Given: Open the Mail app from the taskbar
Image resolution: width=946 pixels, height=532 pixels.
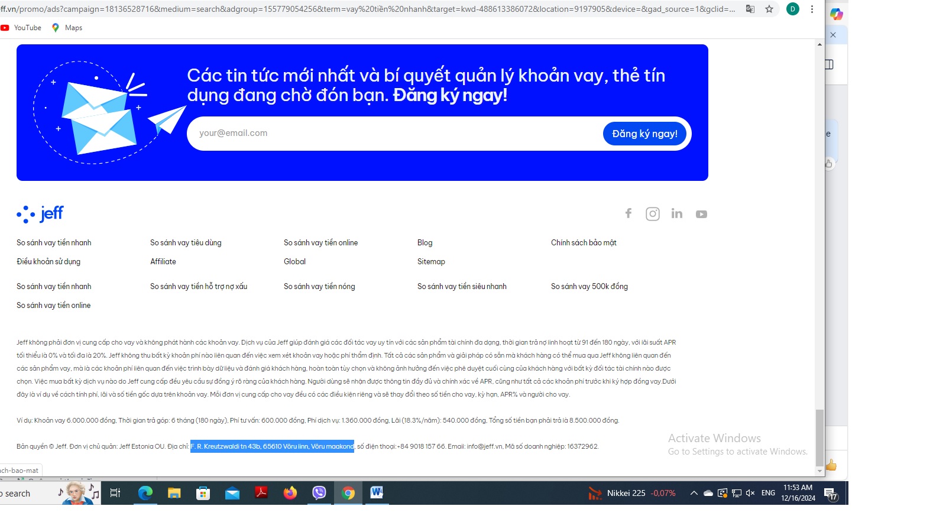Looking at the screenshot, I should tap(232, 493).
